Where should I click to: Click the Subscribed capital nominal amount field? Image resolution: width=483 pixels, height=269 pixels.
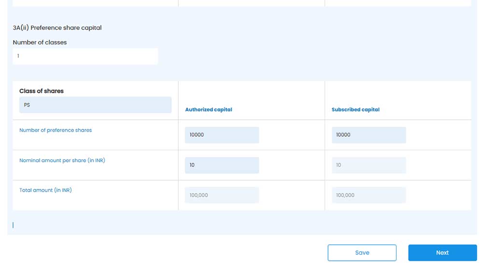tap(369, 165)
